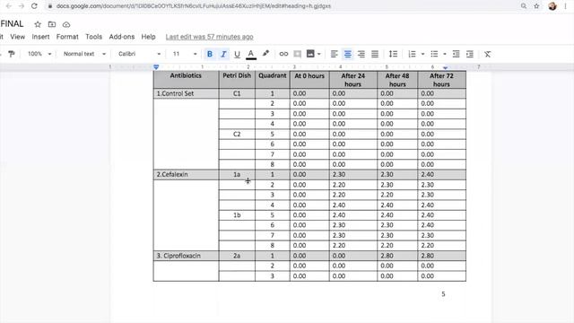Image resolution: width=574 pixels, height=323 pixels.
Task: Toggle underline formatting
Action: point(237,54)
